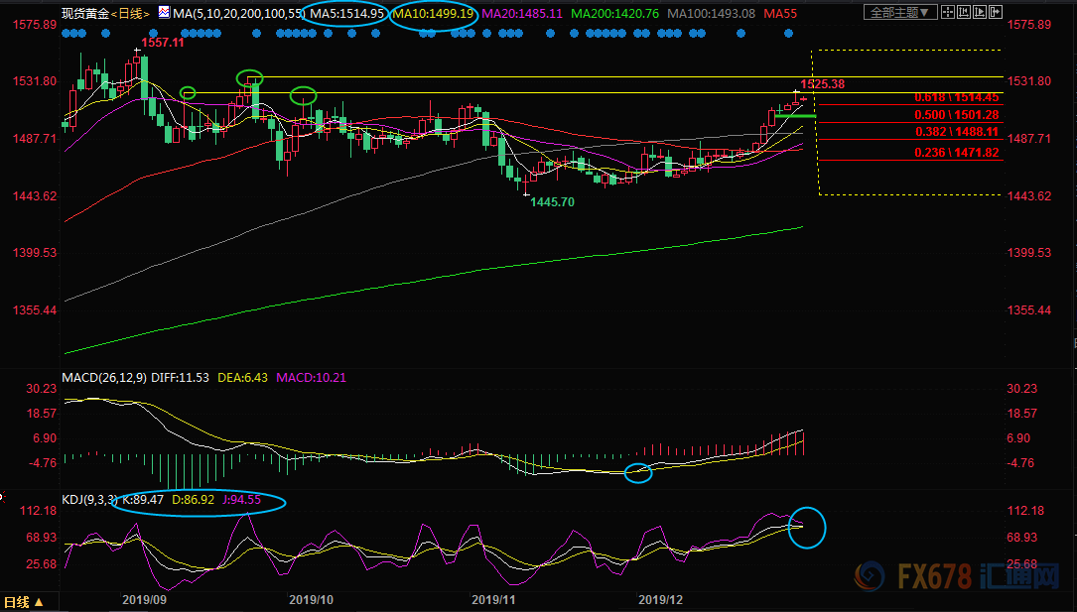1077x612 pixels.
Task: Click the 2019/11 date marker on the time axis
Action: point(494,599)
